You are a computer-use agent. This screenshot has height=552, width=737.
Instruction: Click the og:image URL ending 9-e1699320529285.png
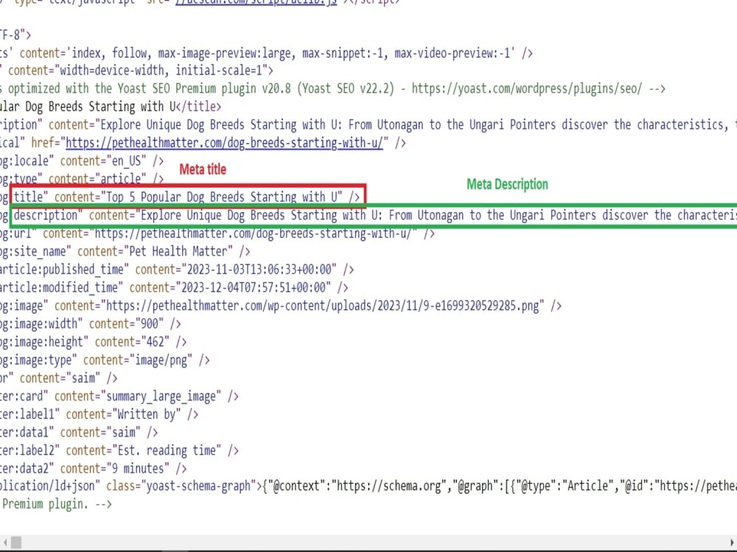(322, 306)
